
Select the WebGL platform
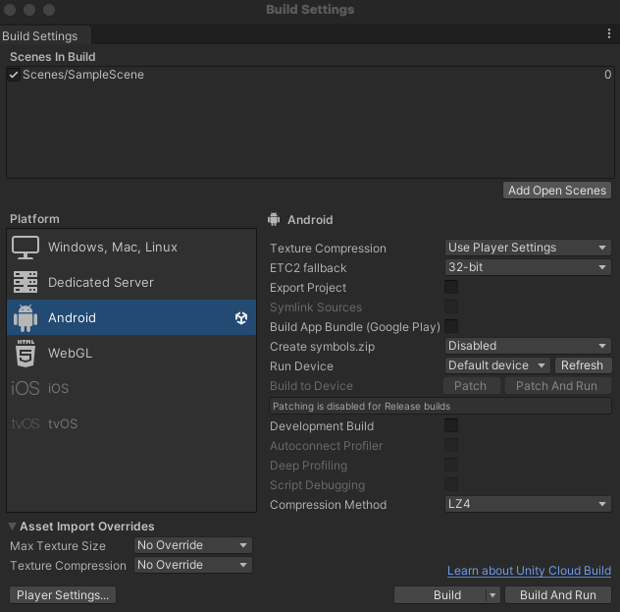pos(131,353)
